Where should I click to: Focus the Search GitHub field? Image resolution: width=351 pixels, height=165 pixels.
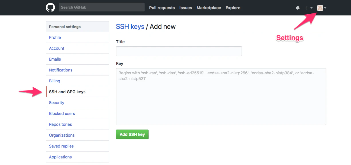[x=102, y=7]
